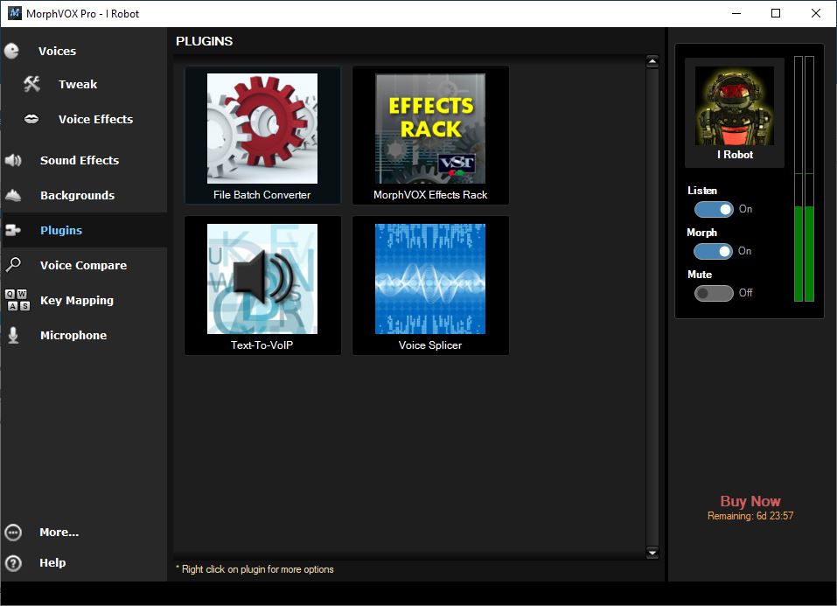The image size is (837, 606).
Task: Click the Microphone icon in sidebar
Action: pyautogui.click(x=13, y=335)
